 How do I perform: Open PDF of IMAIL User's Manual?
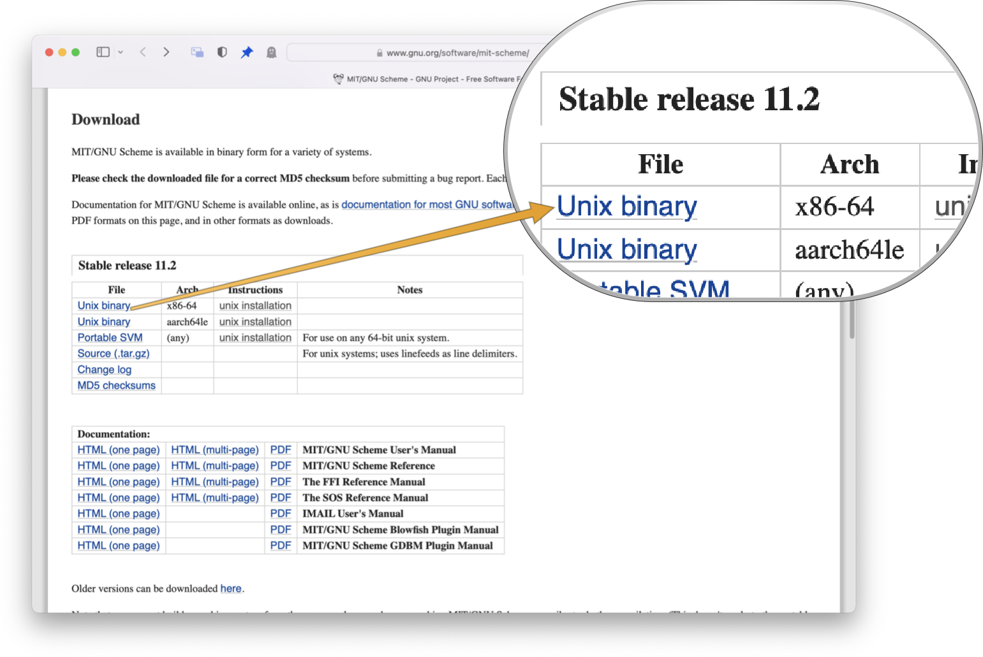pos(281,514)
